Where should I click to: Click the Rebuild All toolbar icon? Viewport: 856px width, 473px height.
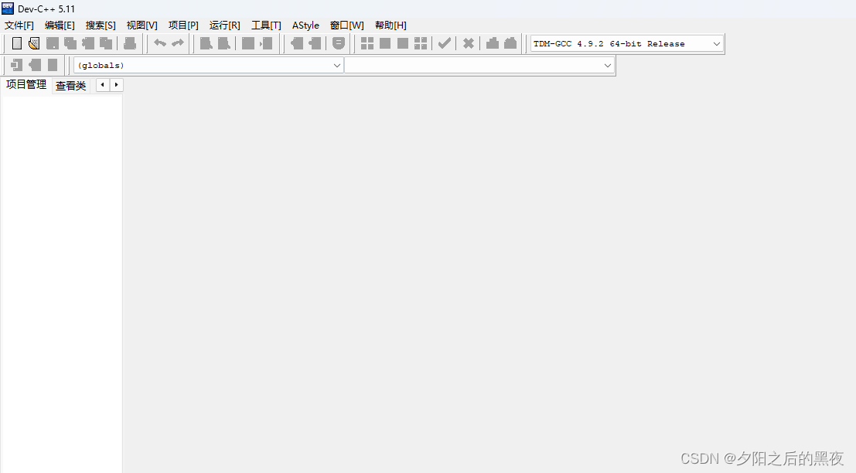421,43
